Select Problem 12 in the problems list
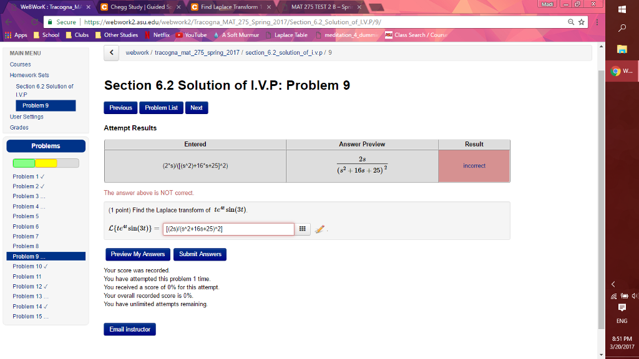This screenshot has height=359, width=639. pyautogui.click(x=30, y=287)
